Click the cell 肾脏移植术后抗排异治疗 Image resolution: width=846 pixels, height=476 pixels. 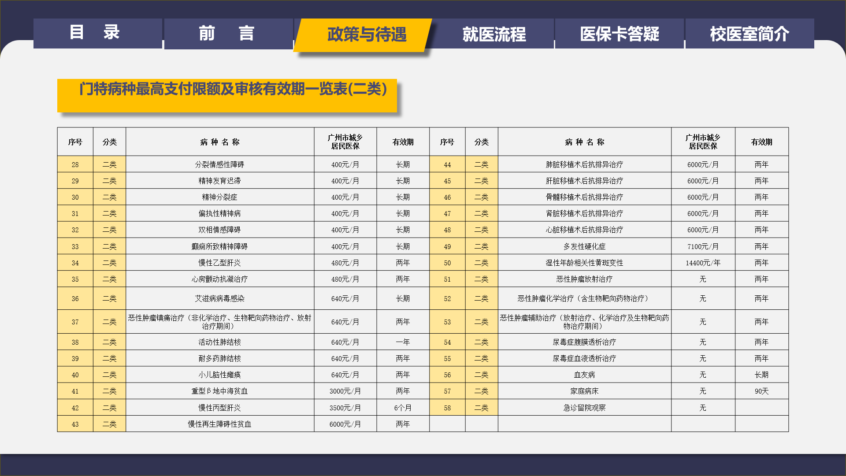coord(585,213)
